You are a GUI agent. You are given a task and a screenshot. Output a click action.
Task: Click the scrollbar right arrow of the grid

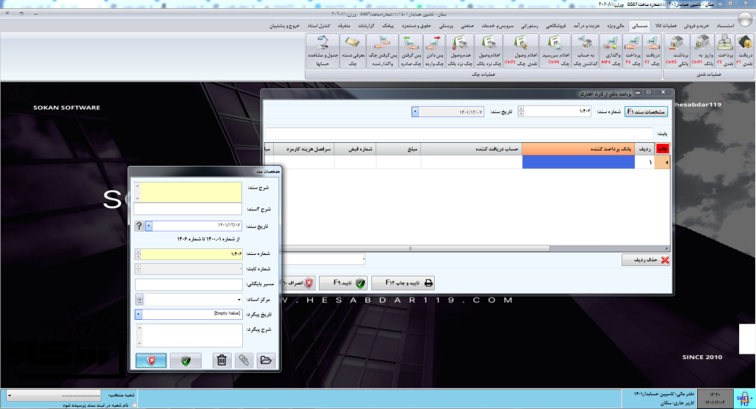pyautogui.click(x=667, y=249)
